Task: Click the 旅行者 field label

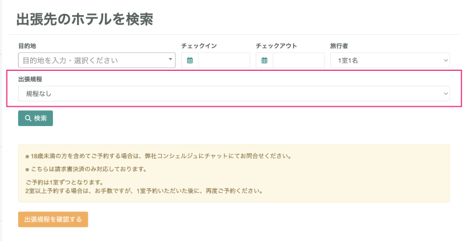Action: coord(339,46)
